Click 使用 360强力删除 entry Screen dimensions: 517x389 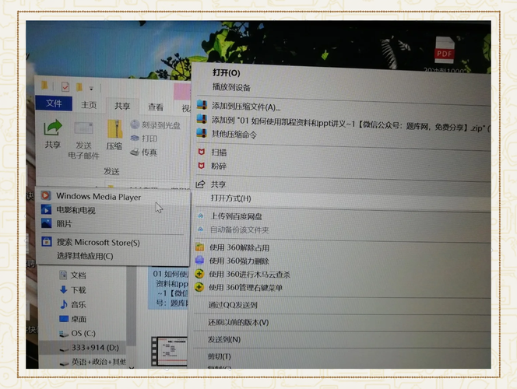[x=239, y=261]
